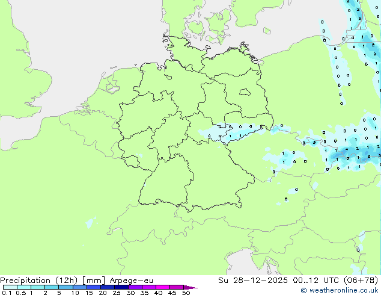This screenshot has height=295, width=381.
Task: Click the '25' legend scale label
Action: tap(117, 293)
